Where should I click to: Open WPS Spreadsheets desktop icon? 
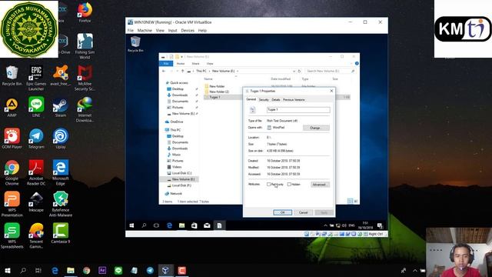click(12, 236)
